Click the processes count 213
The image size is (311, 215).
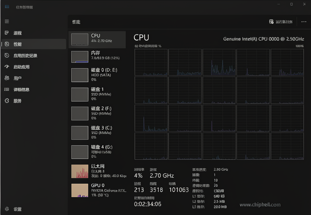coord(139,190)
